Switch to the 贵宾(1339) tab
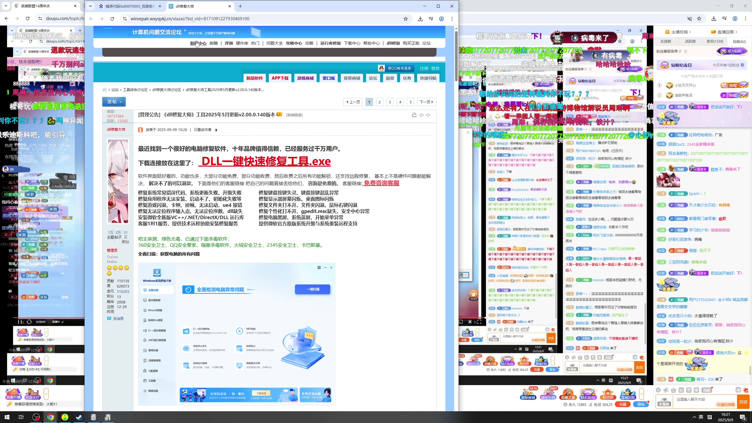Viewport: 752px width, 423px height. [x=715, y=41]
